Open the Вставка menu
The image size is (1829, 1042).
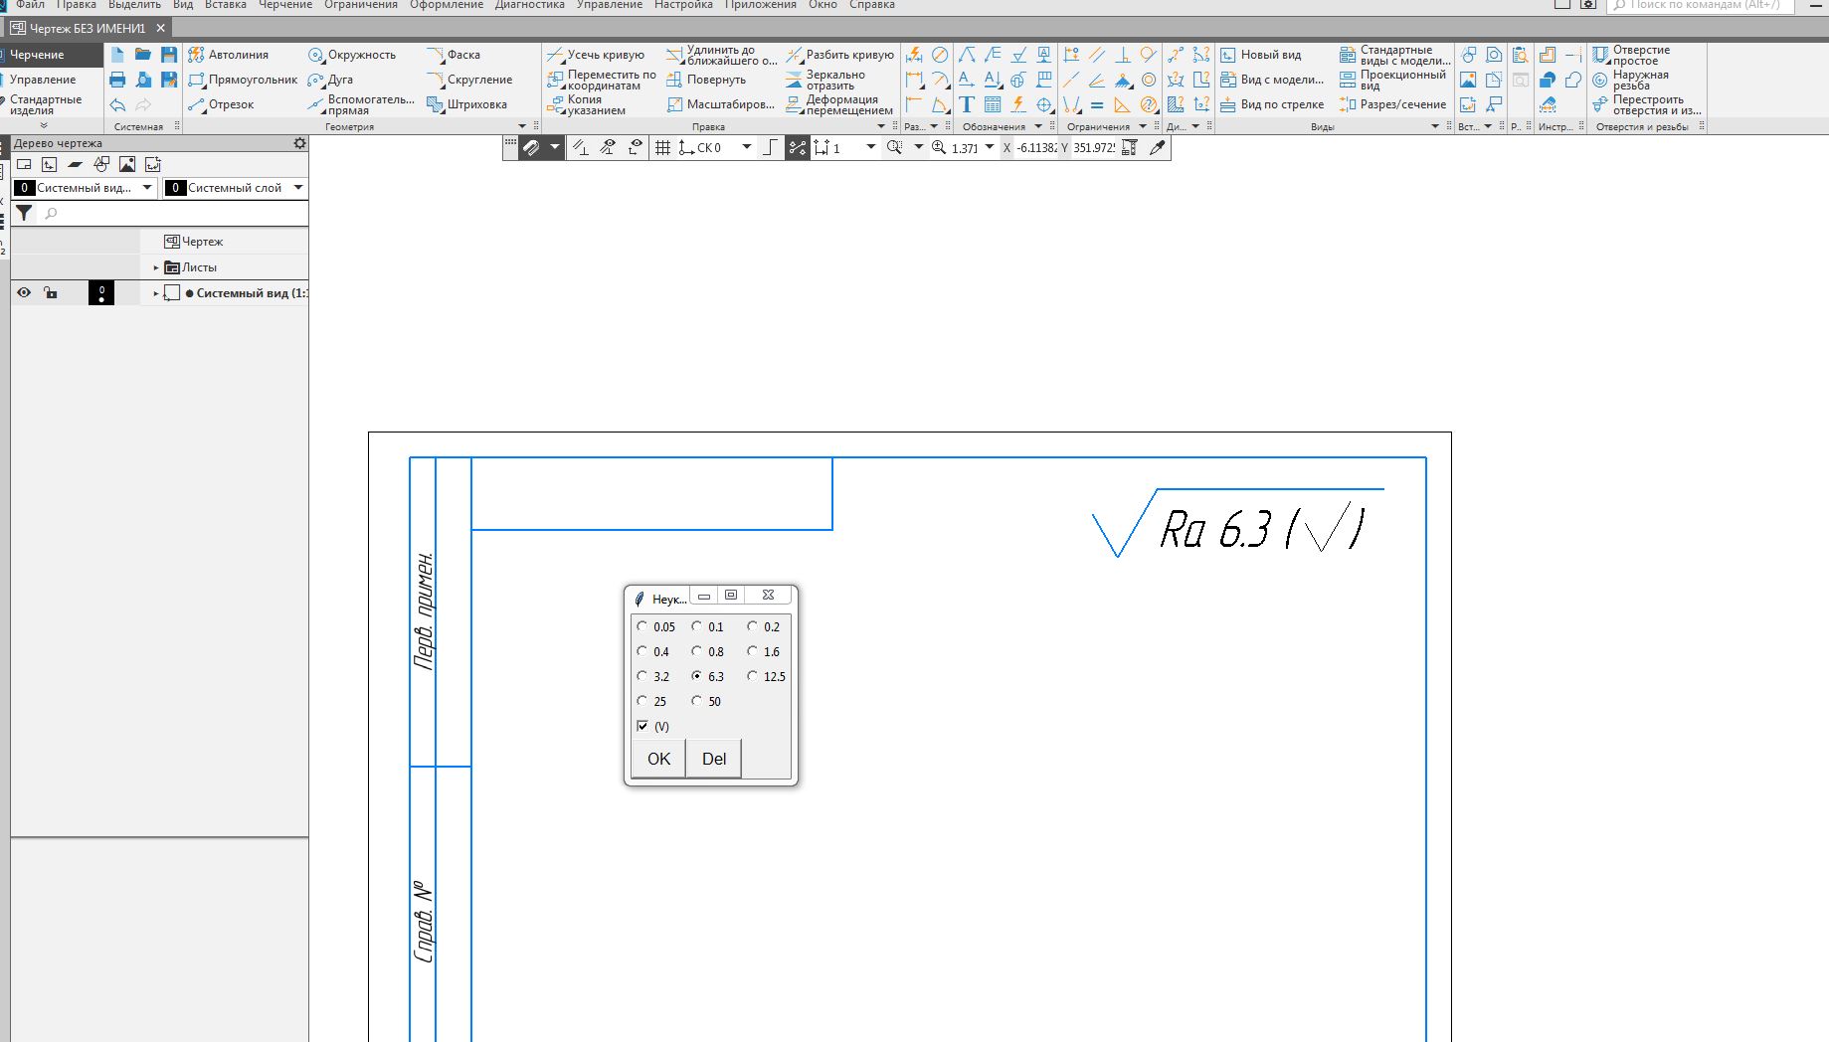click(226, 5)
